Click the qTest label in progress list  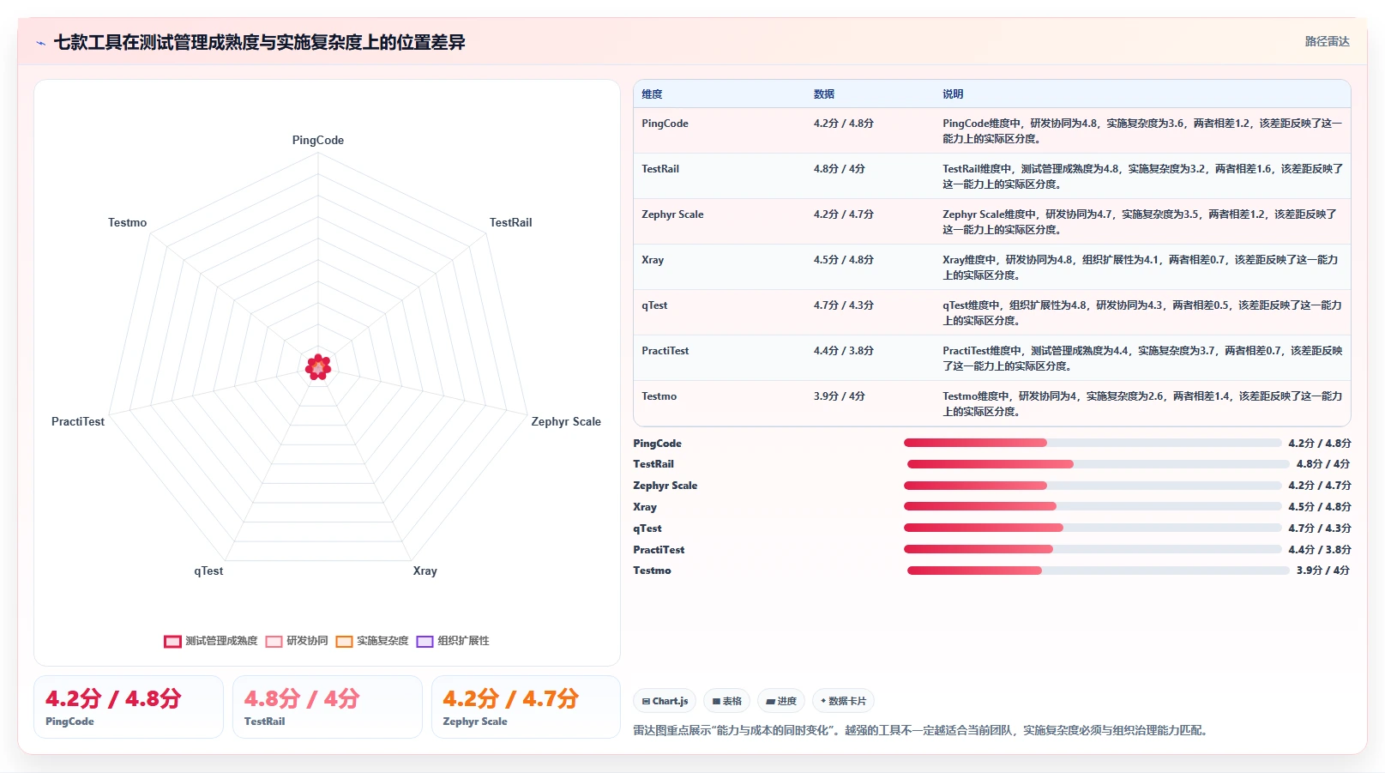click(647, 528)
